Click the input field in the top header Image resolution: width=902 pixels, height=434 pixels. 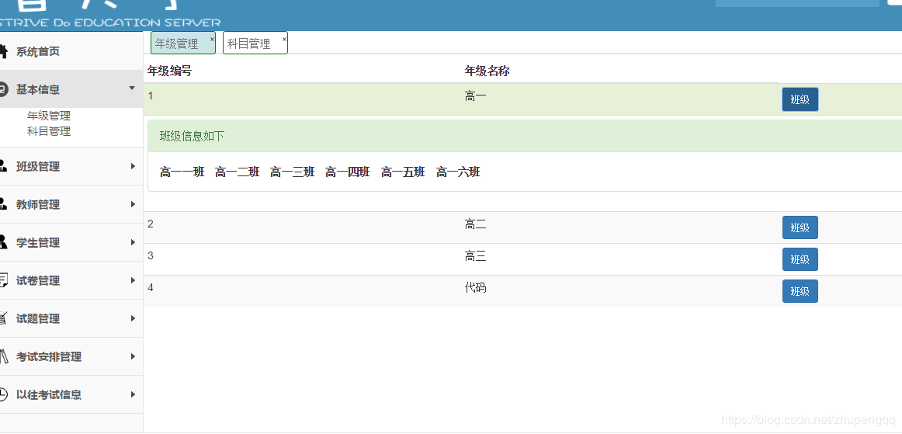(797, 3)
